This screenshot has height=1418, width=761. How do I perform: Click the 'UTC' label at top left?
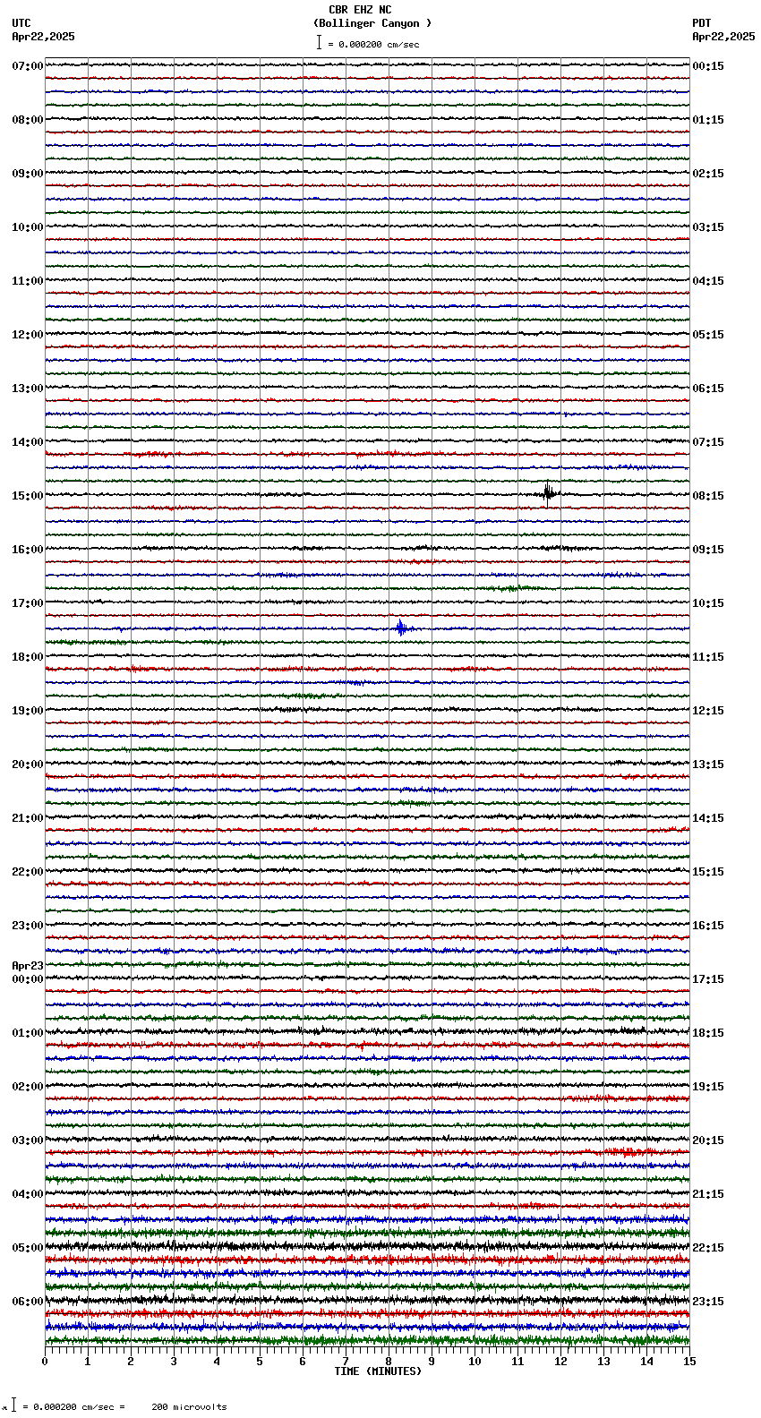point(21,23)
